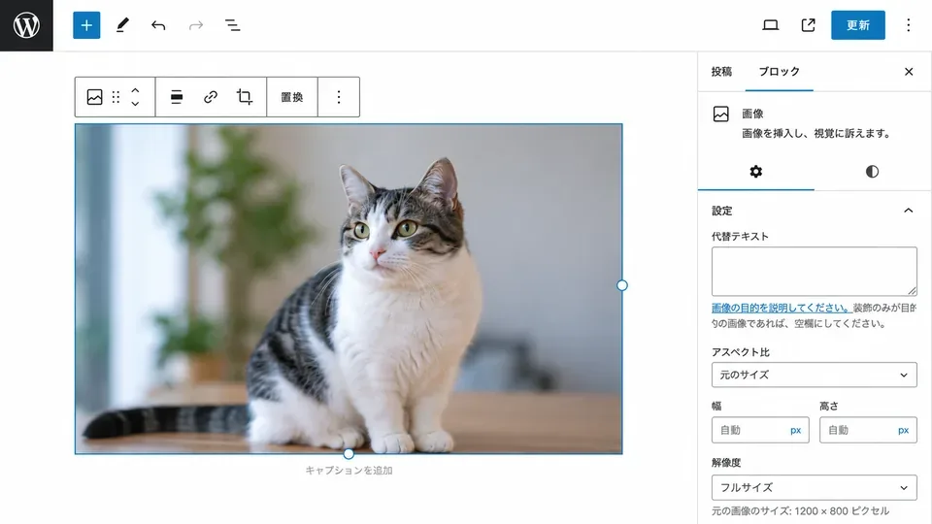
Task: Select the half-circle styles tab
Action: [x=872, y=172]
